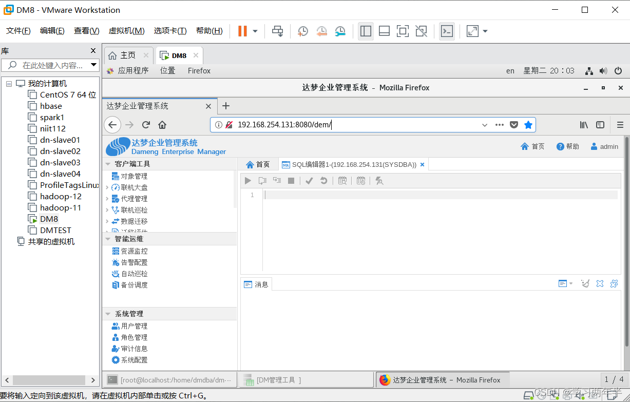Toggle VMware Unity mode
This screenshot has height=402, width=630.
pos(422,31)
